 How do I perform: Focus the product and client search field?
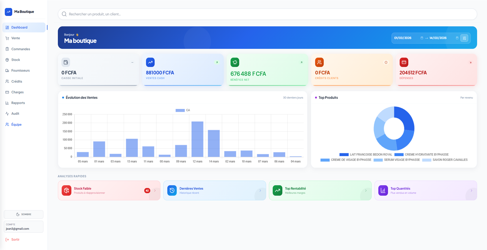coord(267,14)
